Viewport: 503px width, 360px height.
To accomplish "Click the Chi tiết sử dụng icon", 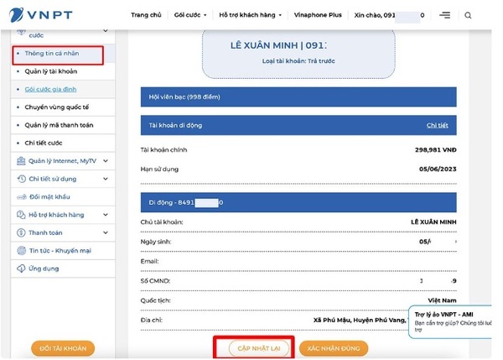I will (20, 179).
